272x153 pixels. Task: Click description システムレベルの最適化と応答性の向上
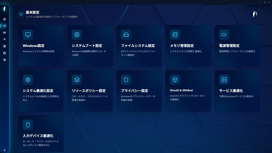41,98
